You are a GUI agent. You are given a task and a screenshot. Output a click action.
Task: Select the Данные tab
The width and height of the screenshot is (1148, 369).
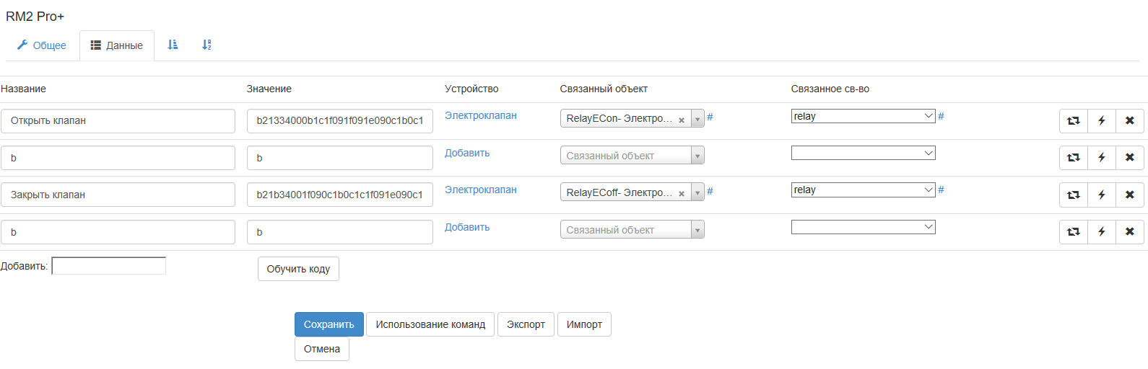(117, 45)
